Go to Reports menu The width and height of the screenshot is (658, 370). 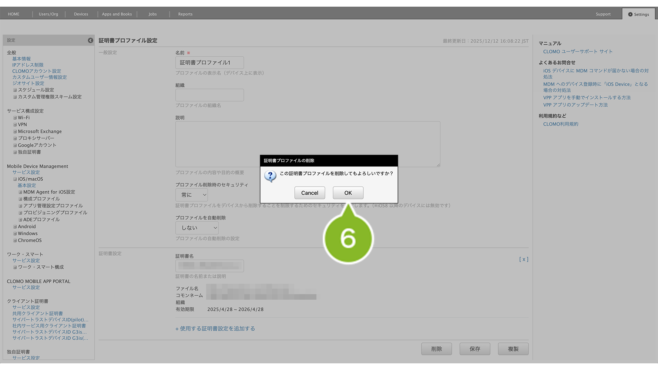tap(185, 14)
